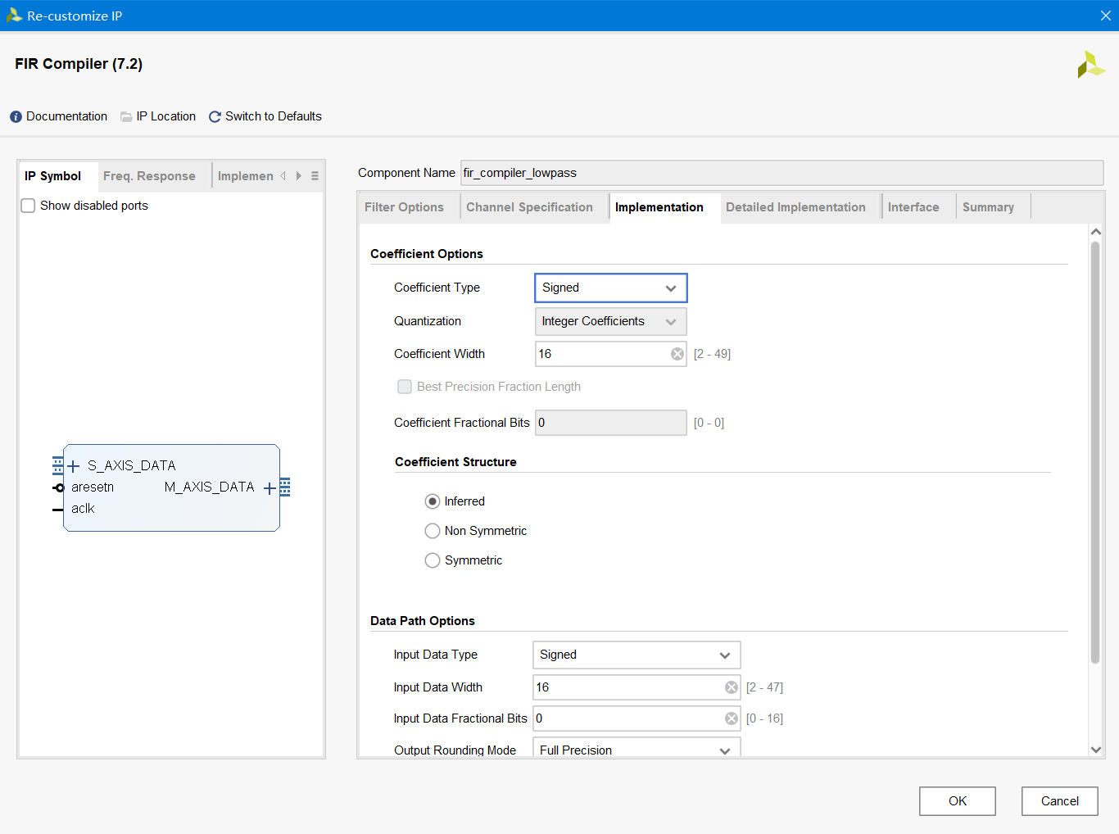Viewport: 1119px width, 834px height.
Task: Open the Documentation link
Action: coord(66,116)
